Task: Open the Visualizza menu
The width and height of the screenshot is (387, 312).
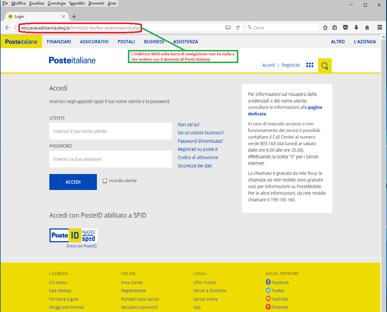Action: [37, 3]
